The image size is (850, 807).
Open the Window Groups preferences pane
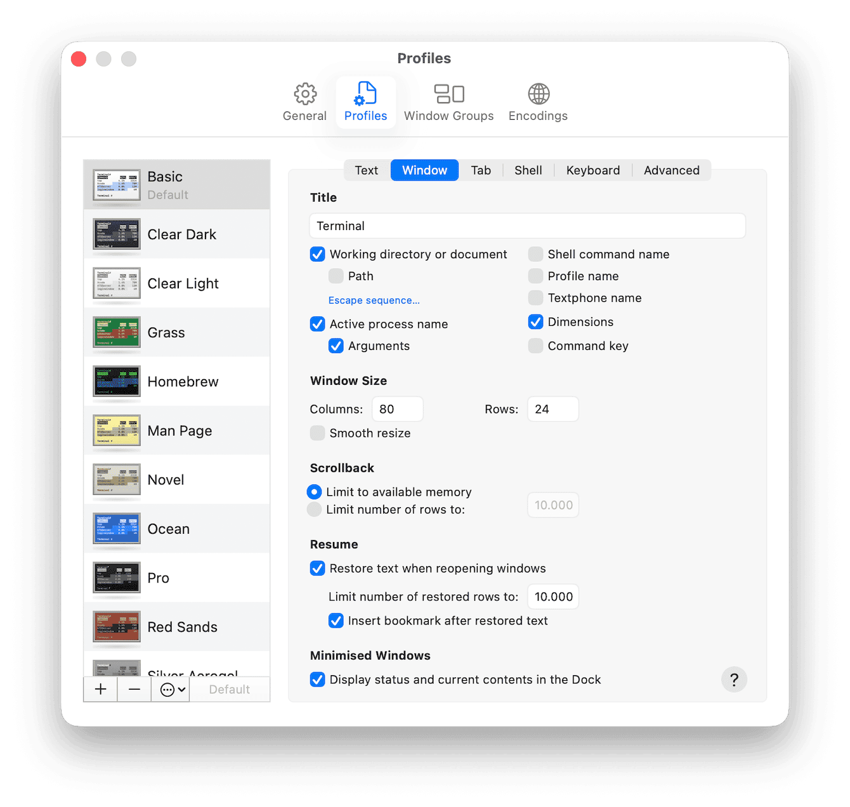[448, 102]
